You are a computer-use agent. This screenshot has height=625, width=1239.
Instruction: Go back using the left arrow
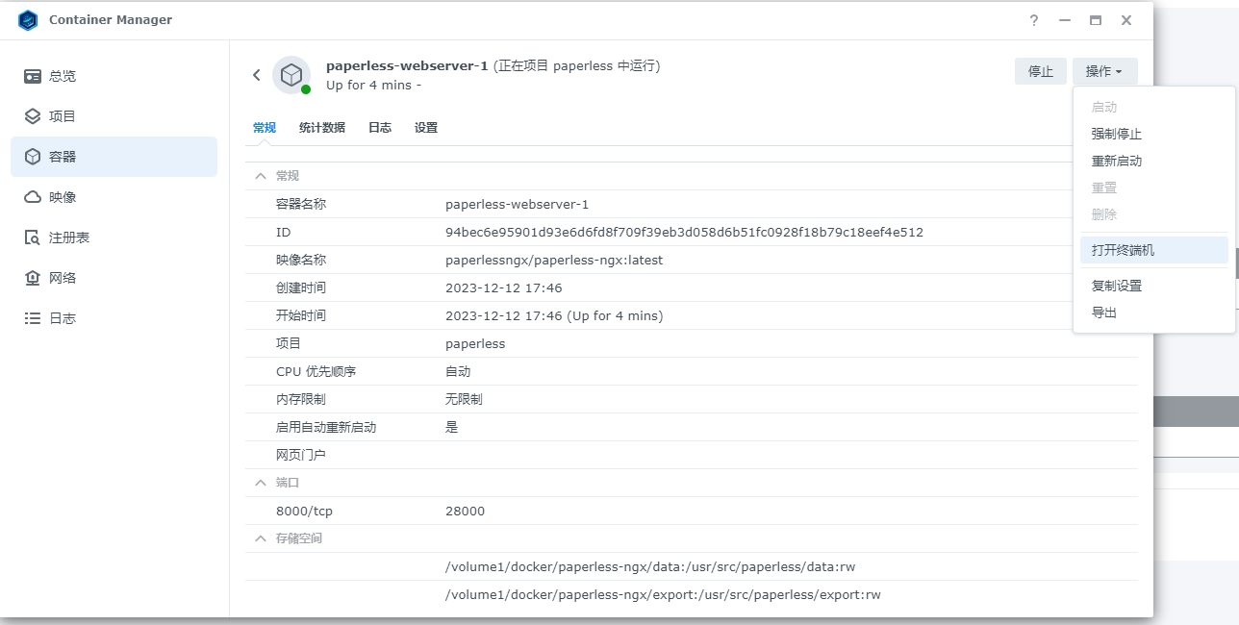256,73
